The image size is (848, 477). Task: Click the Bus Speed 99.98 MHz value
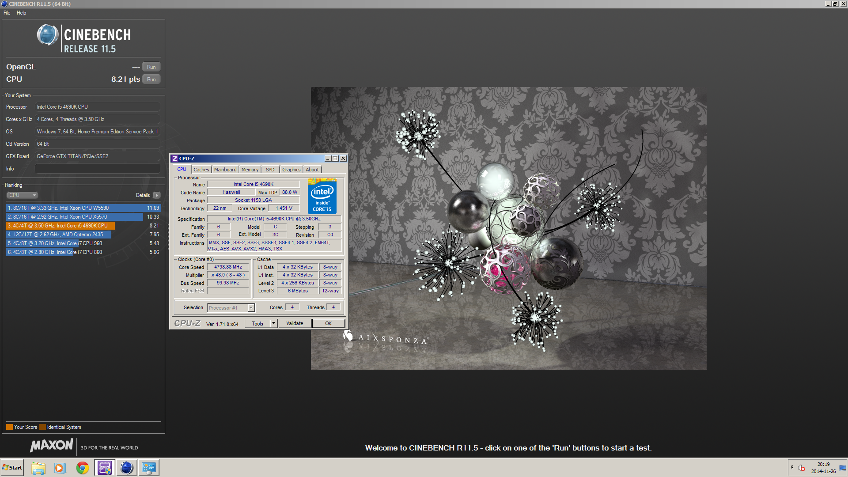pyautogui.click(x=228, y=283)
